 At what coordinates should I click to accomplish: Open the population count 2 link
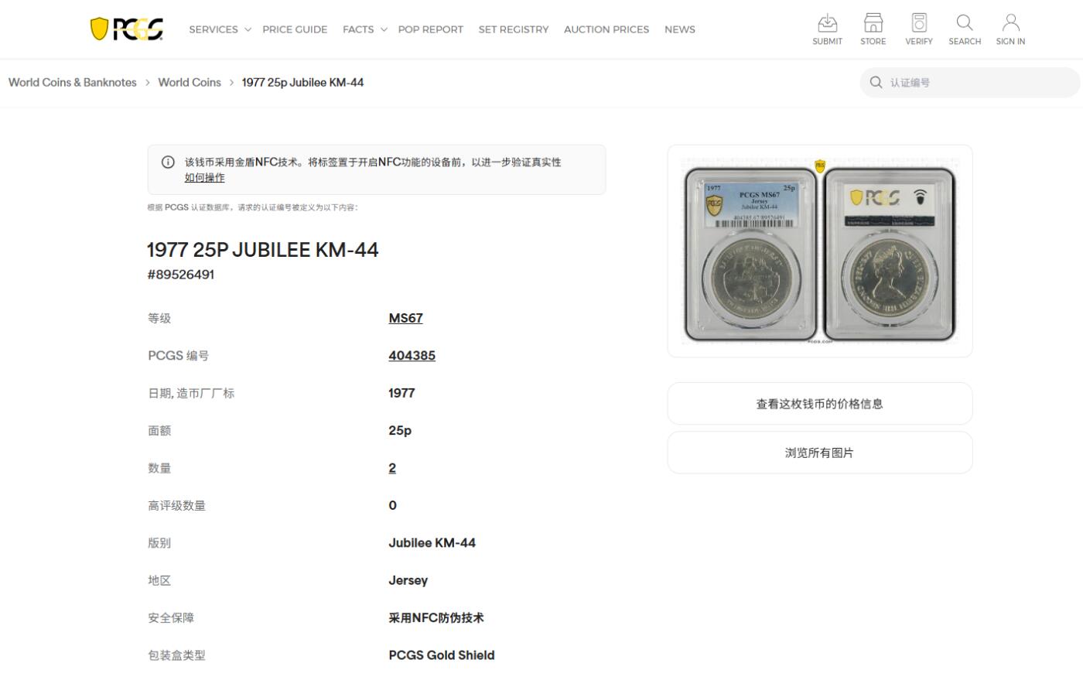click(392, 468)
